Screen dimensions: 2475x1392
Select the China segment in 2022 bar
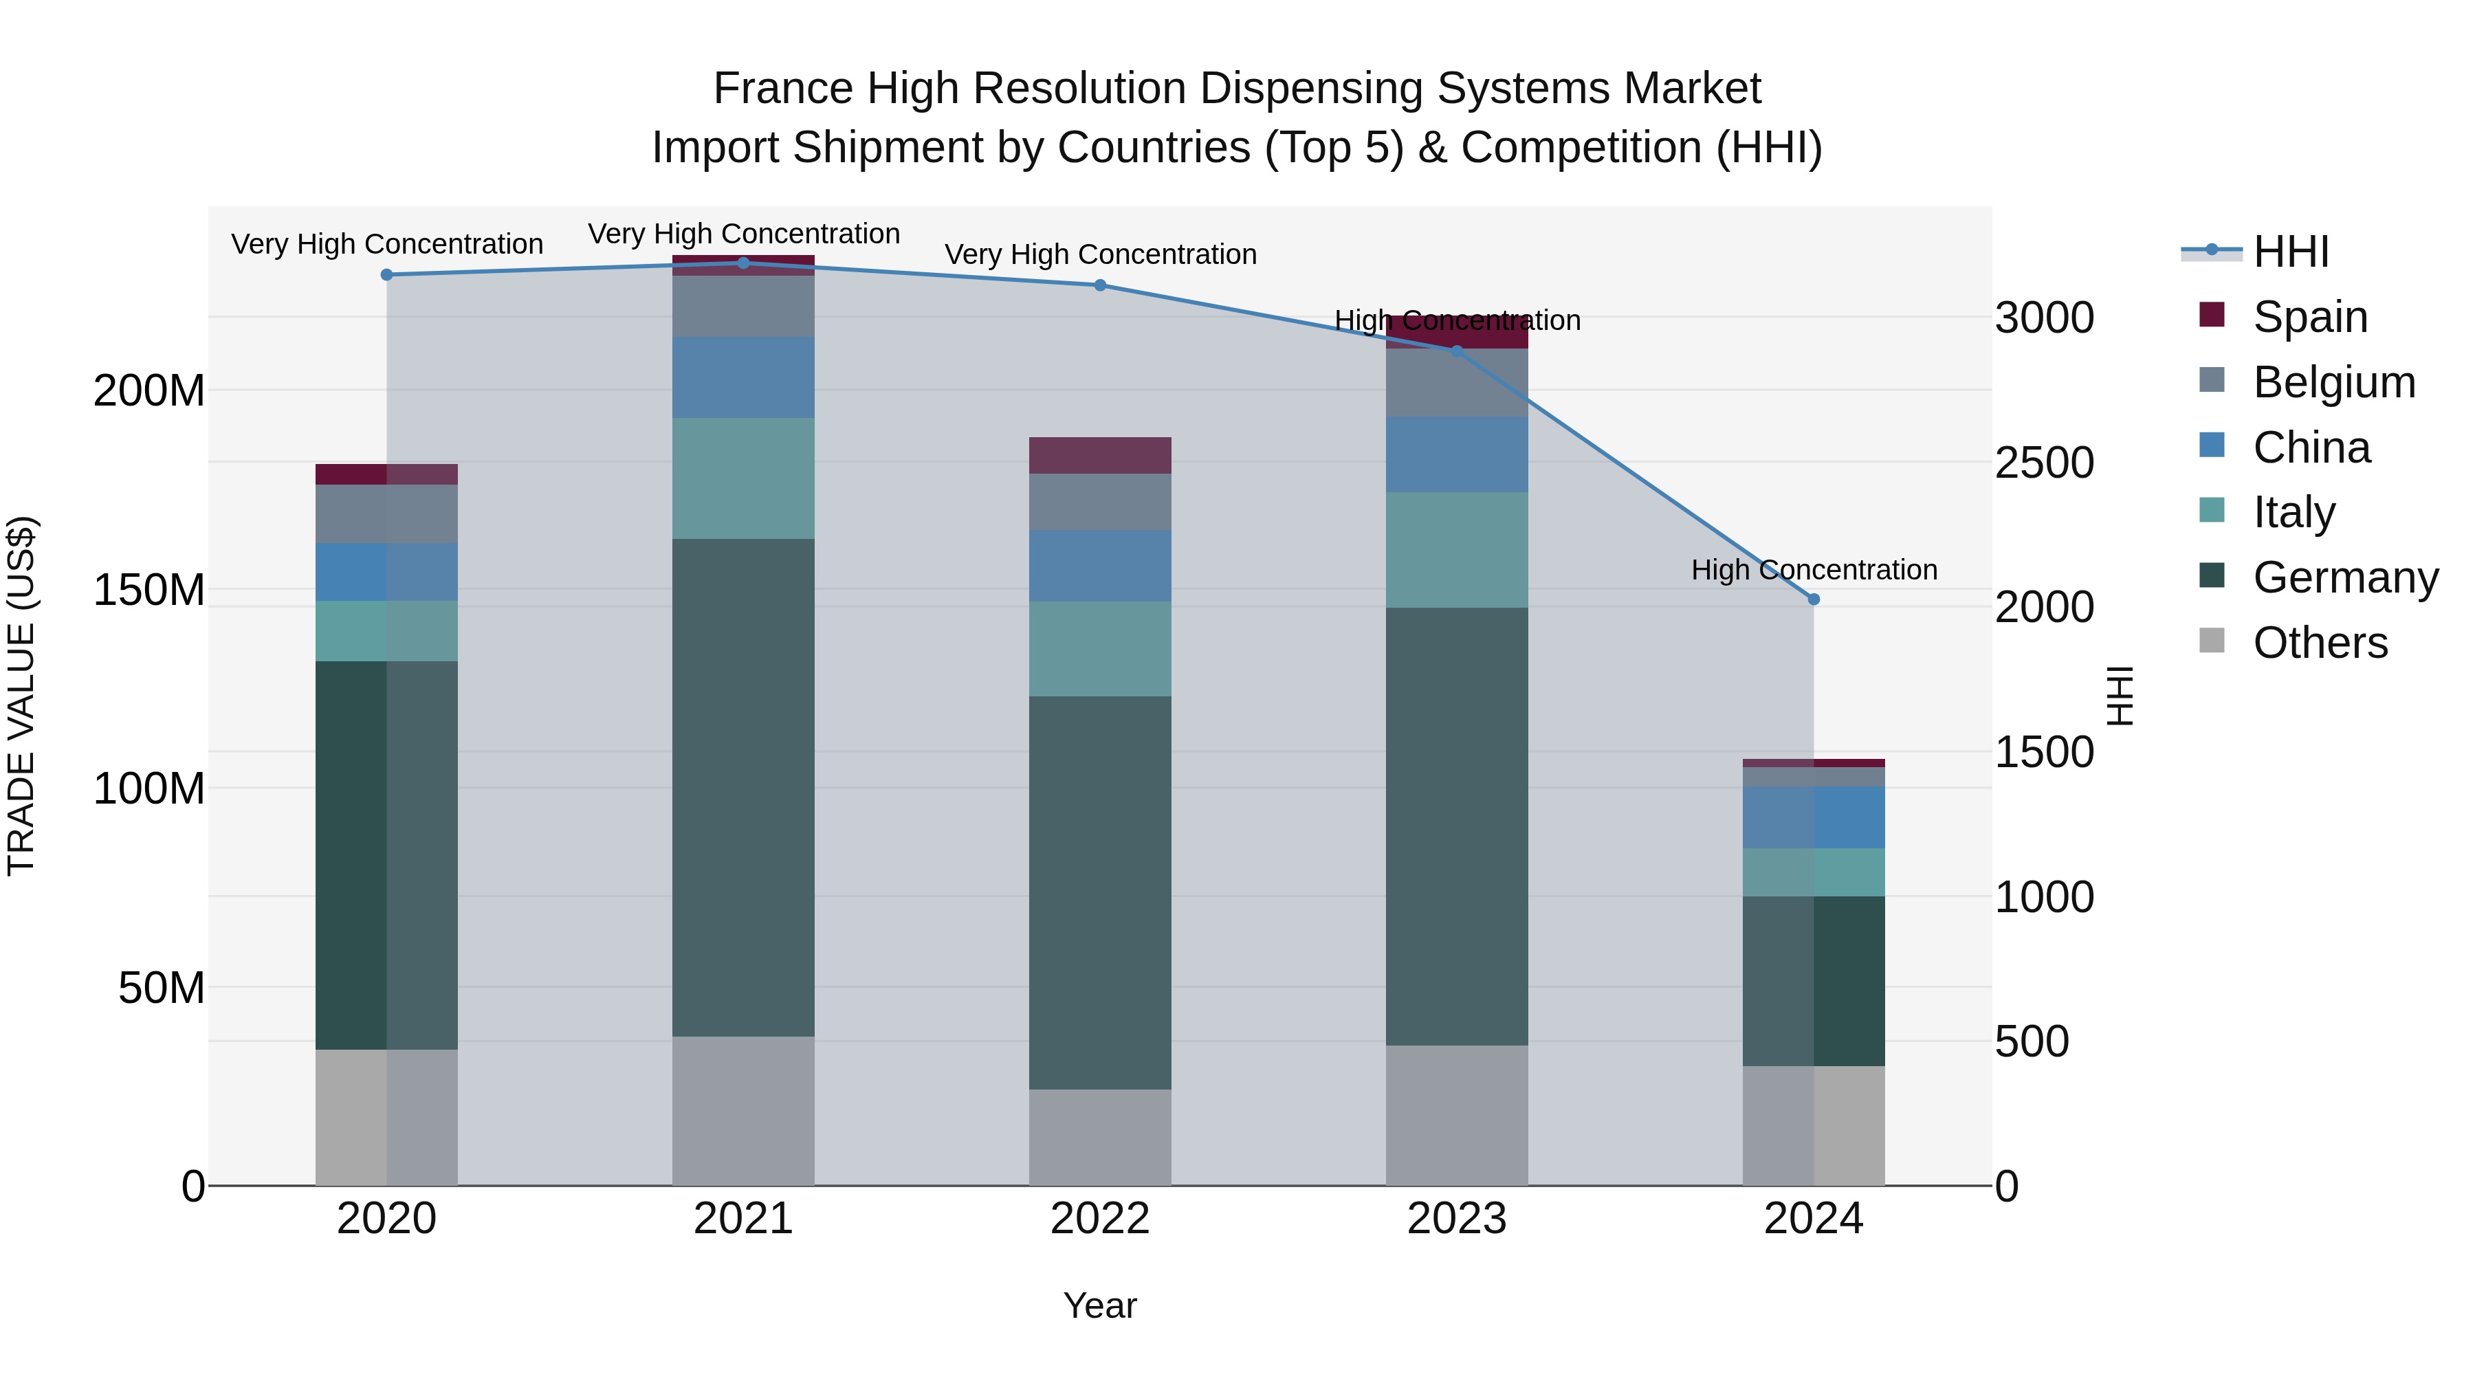point(1100,567)
